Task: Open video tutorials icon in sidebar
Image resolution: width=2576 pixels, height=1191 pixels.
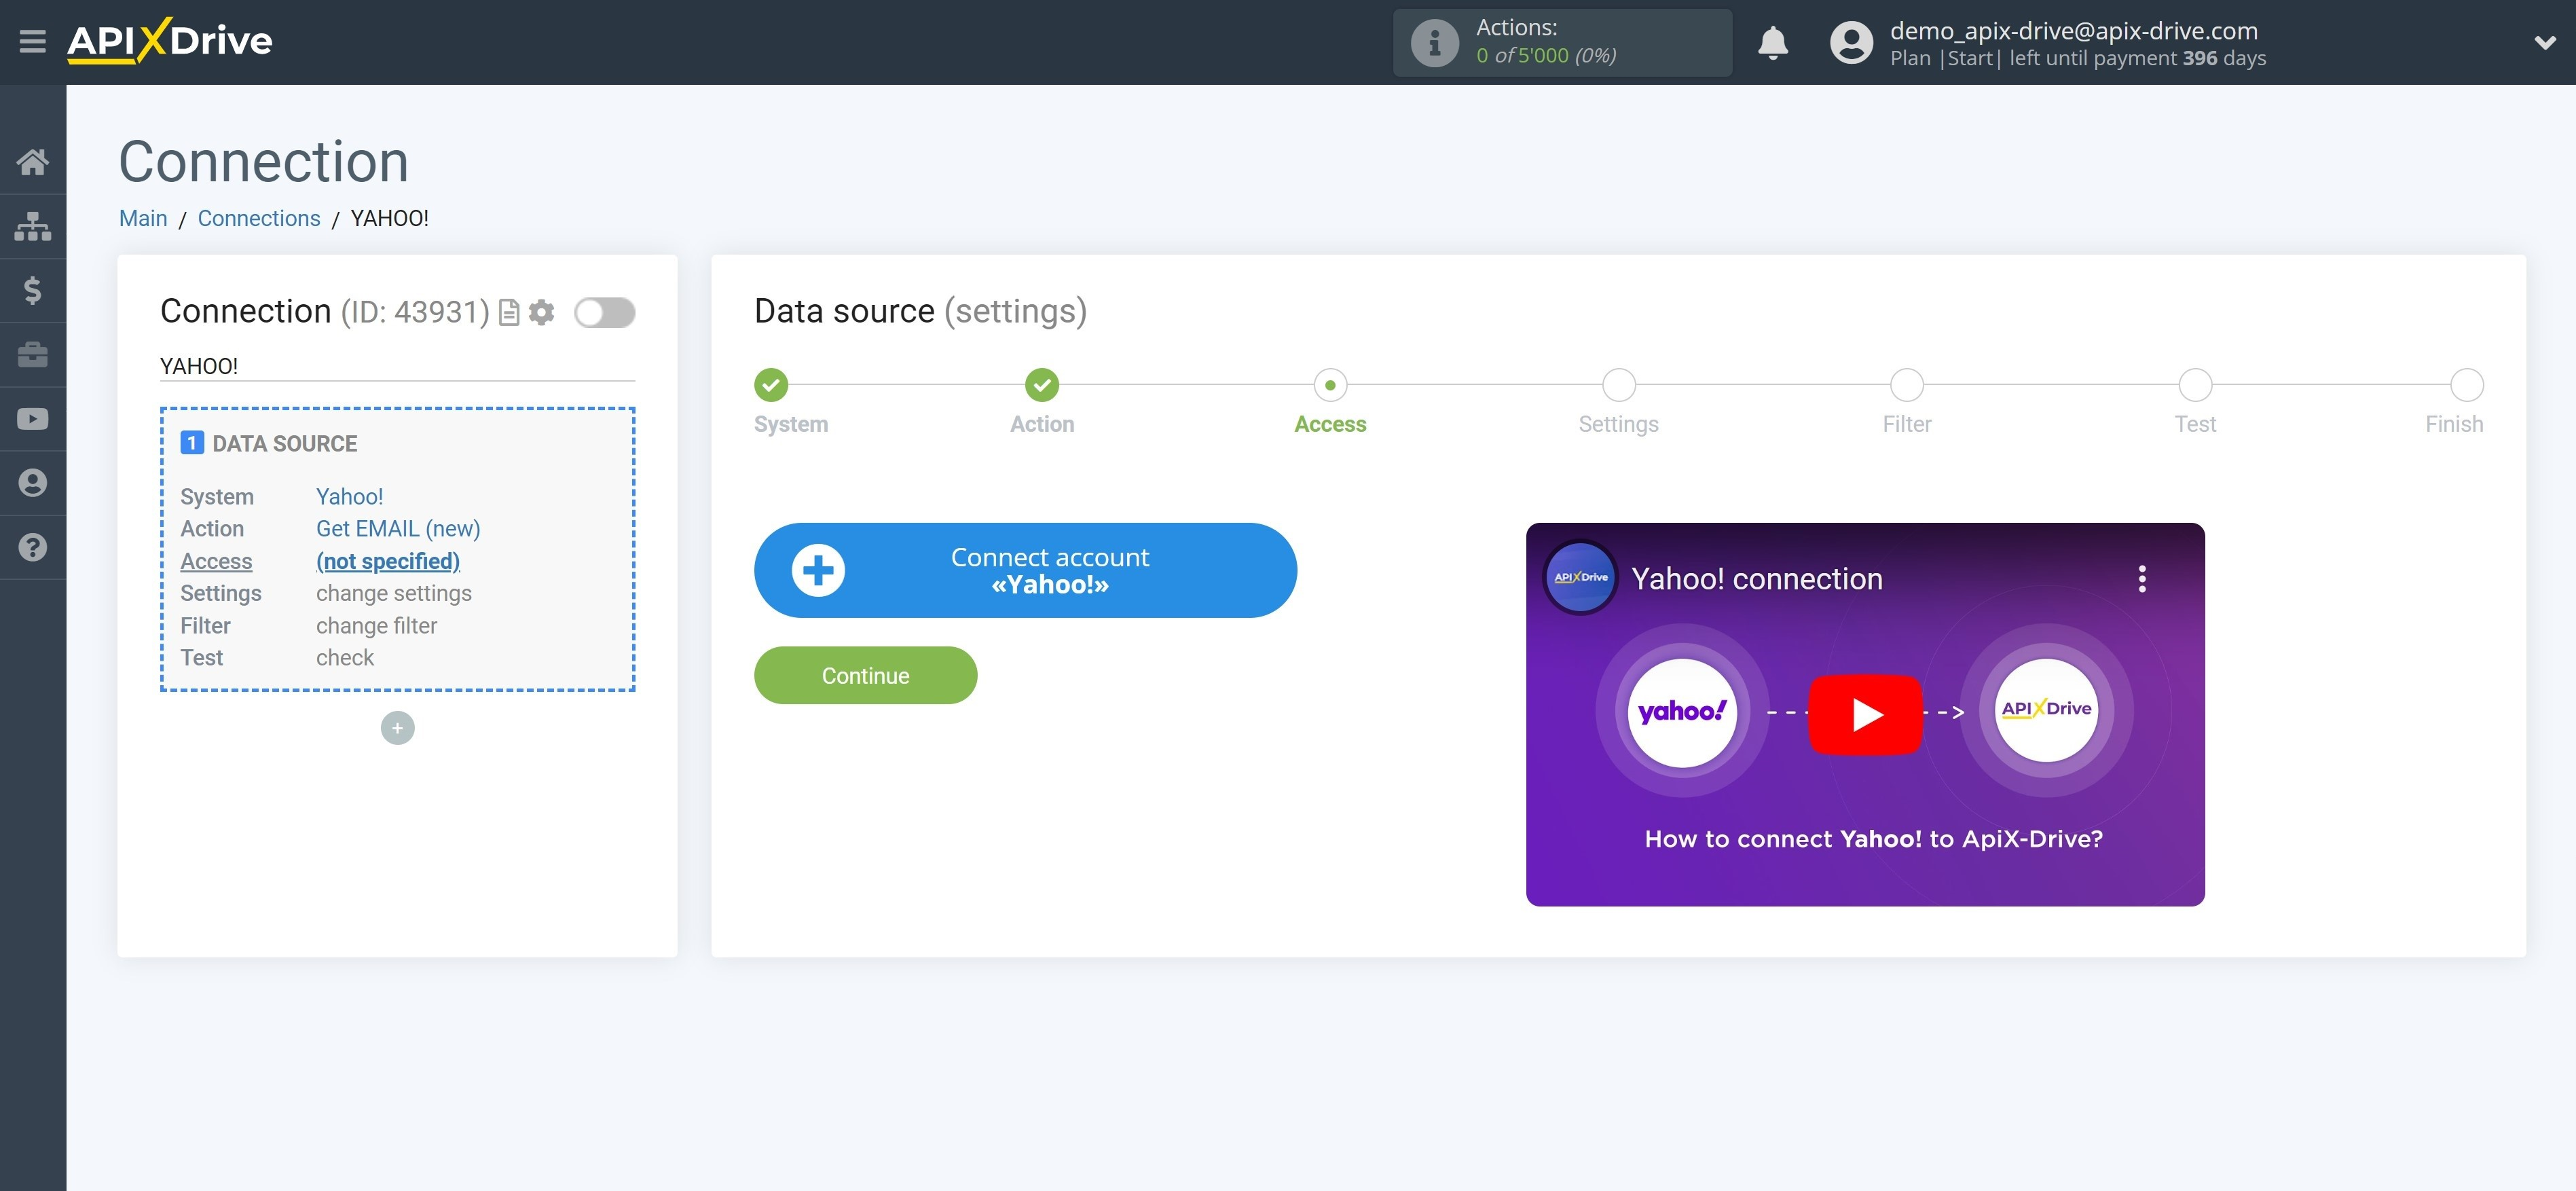Action: click(x=33, y=418)
